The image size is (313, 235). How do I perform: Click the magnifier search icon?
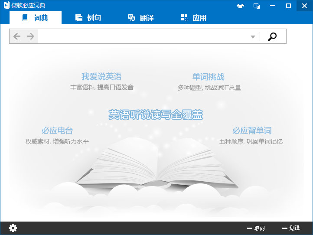tap(272, 36)
